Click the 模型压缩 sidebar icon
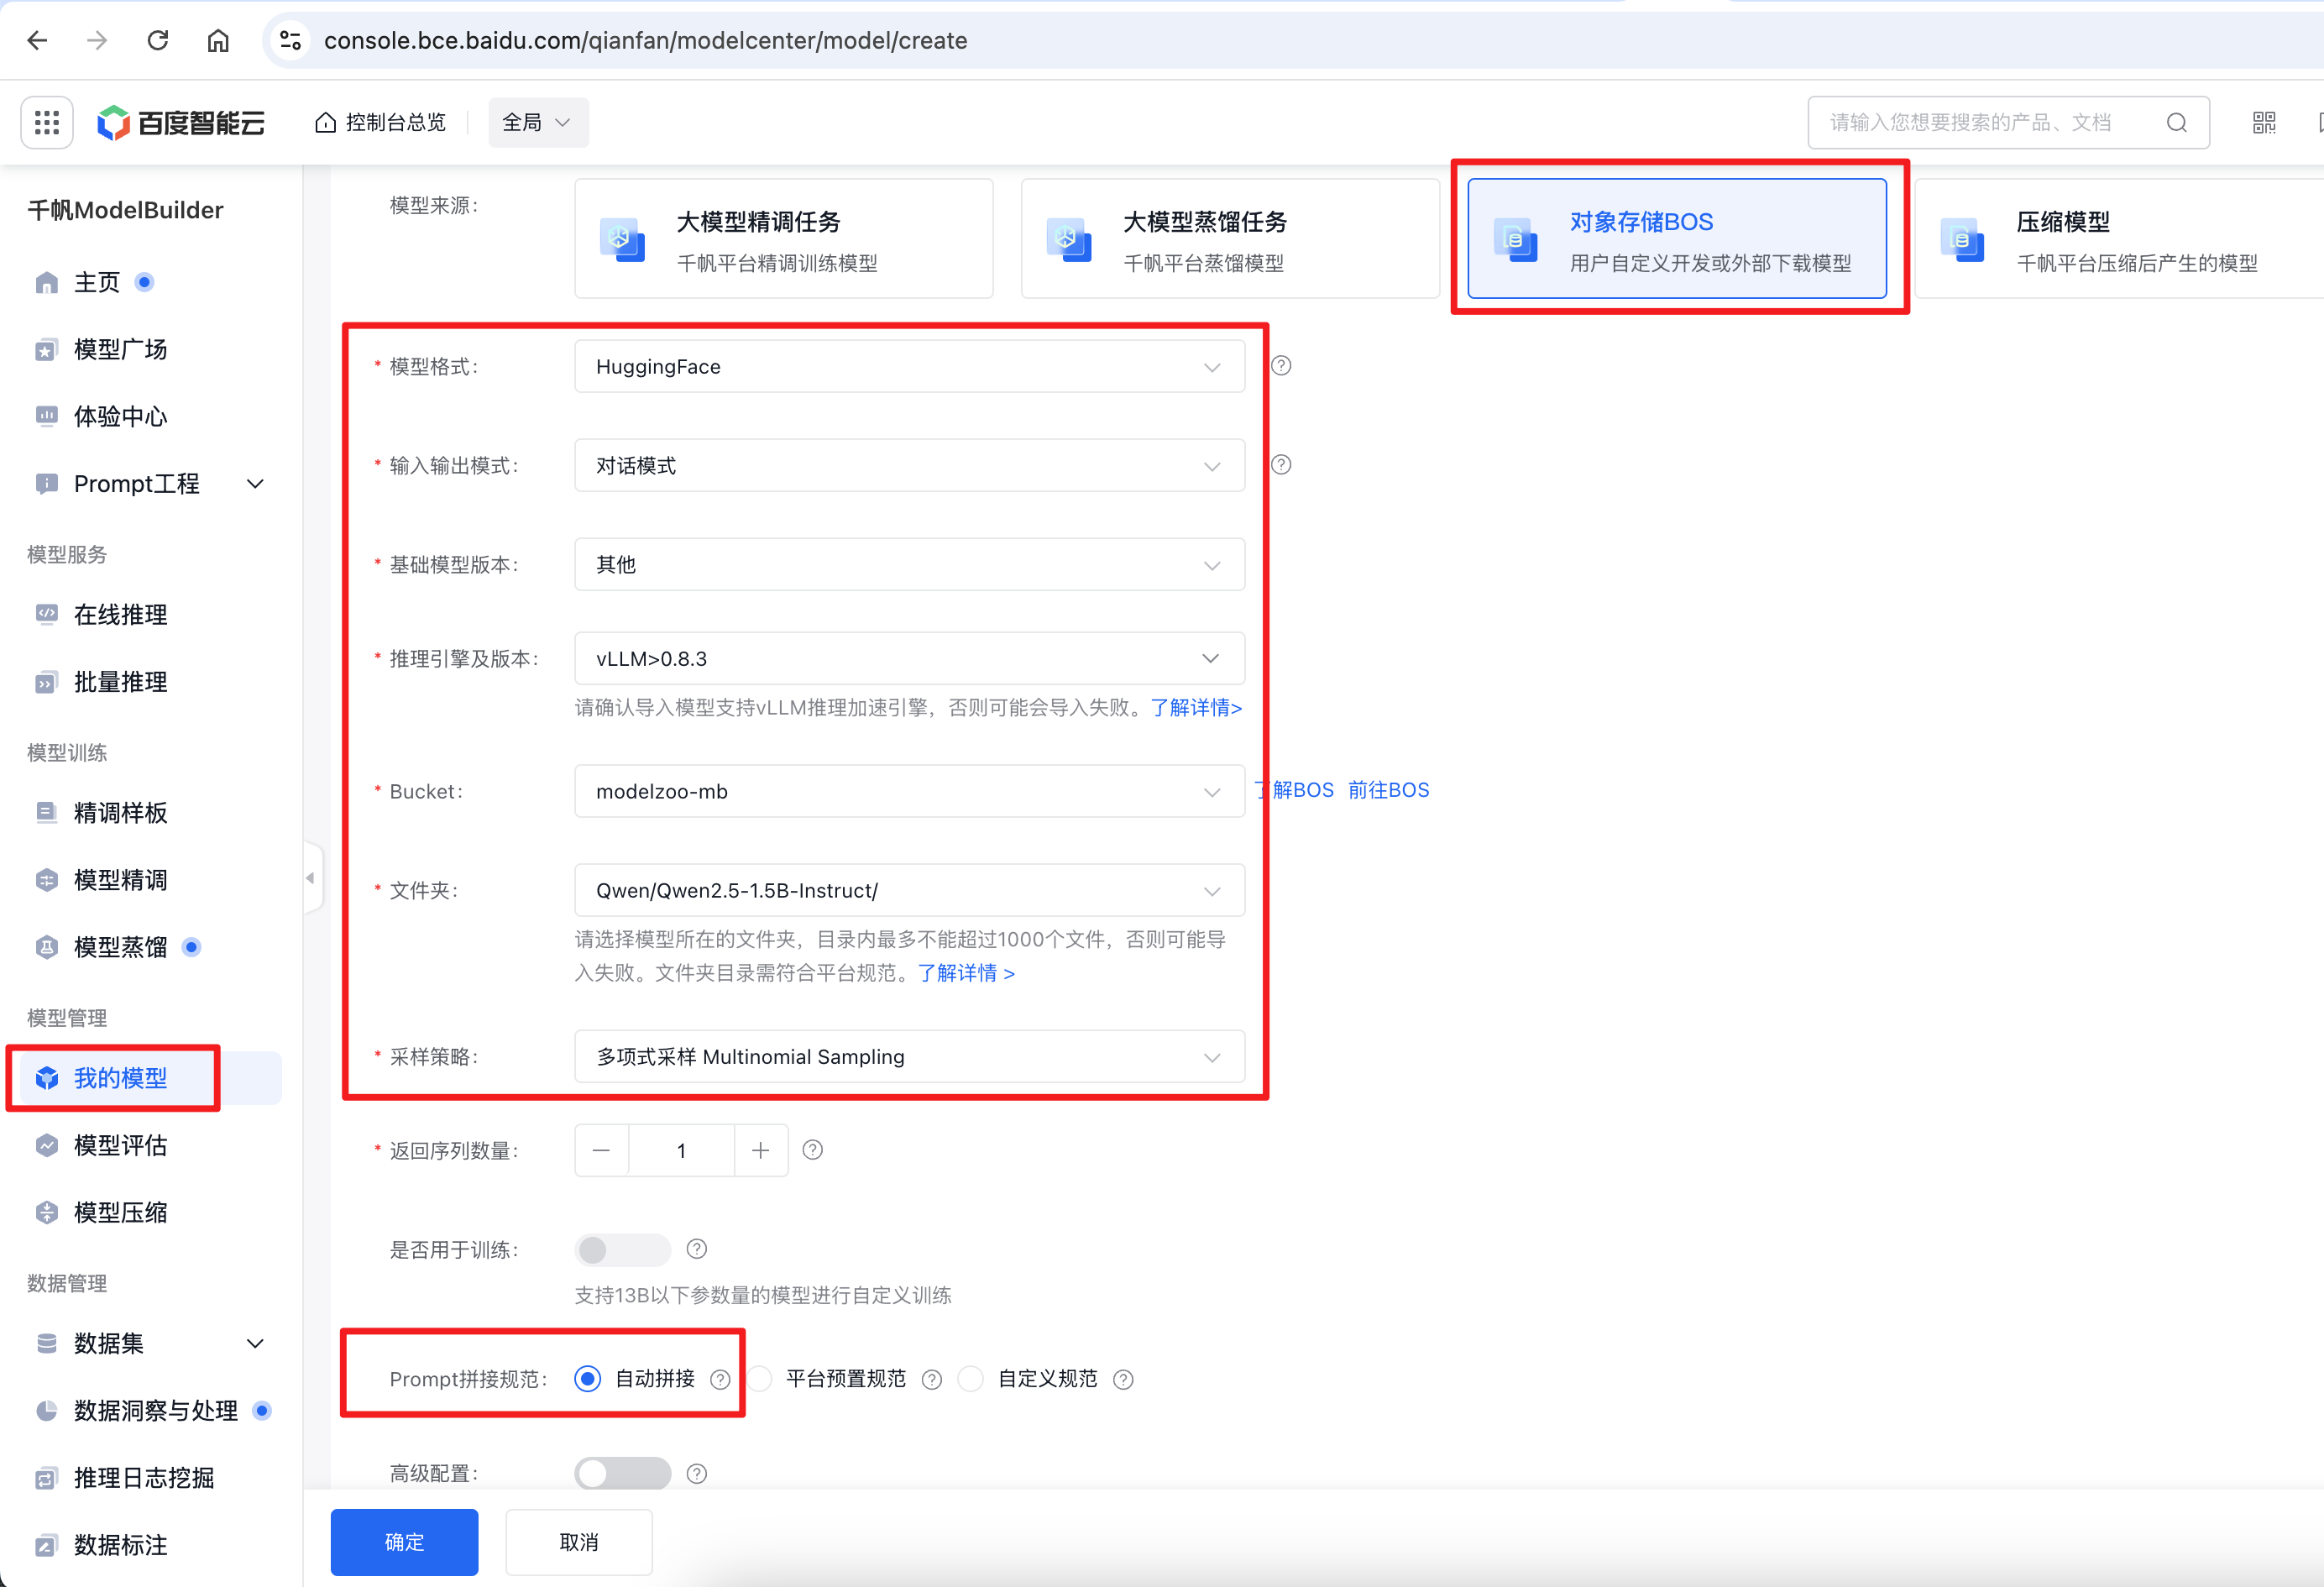This screenshot has width=2324, height=1587. coord(46,1212)
